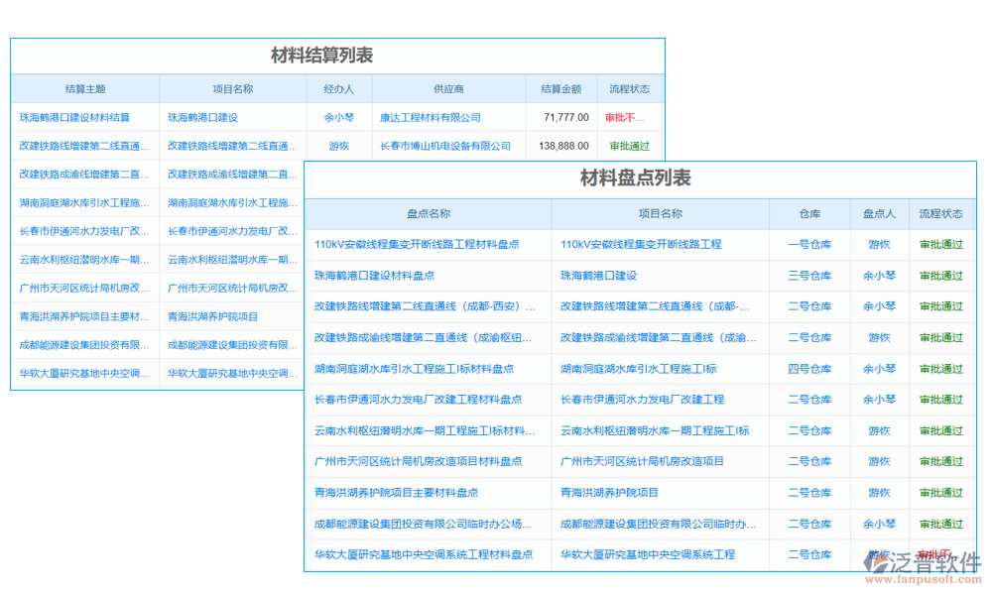
Task: Open supplier 康达工程材料有限公司
Action: coord(431,117)
